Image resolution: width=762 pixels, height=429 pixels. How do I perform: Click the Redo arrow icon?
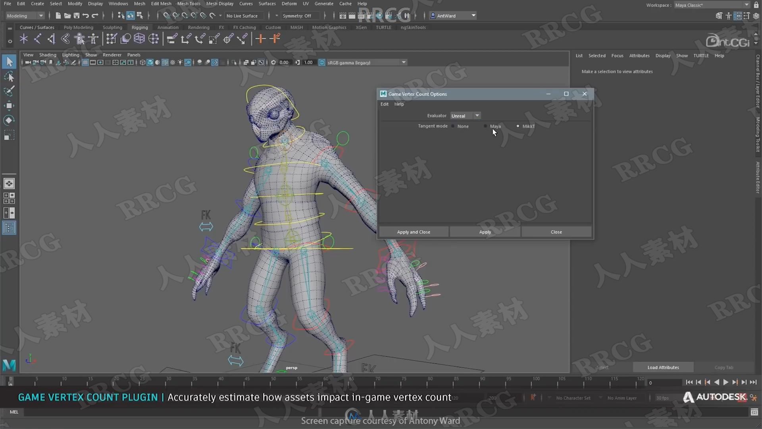point(95,15)
